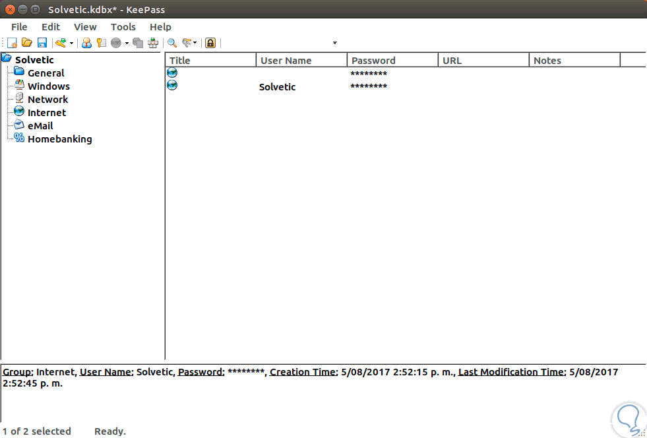Sort entries by User Name column header
Viewport: 647px width, 438px height.
coord(301,60)
